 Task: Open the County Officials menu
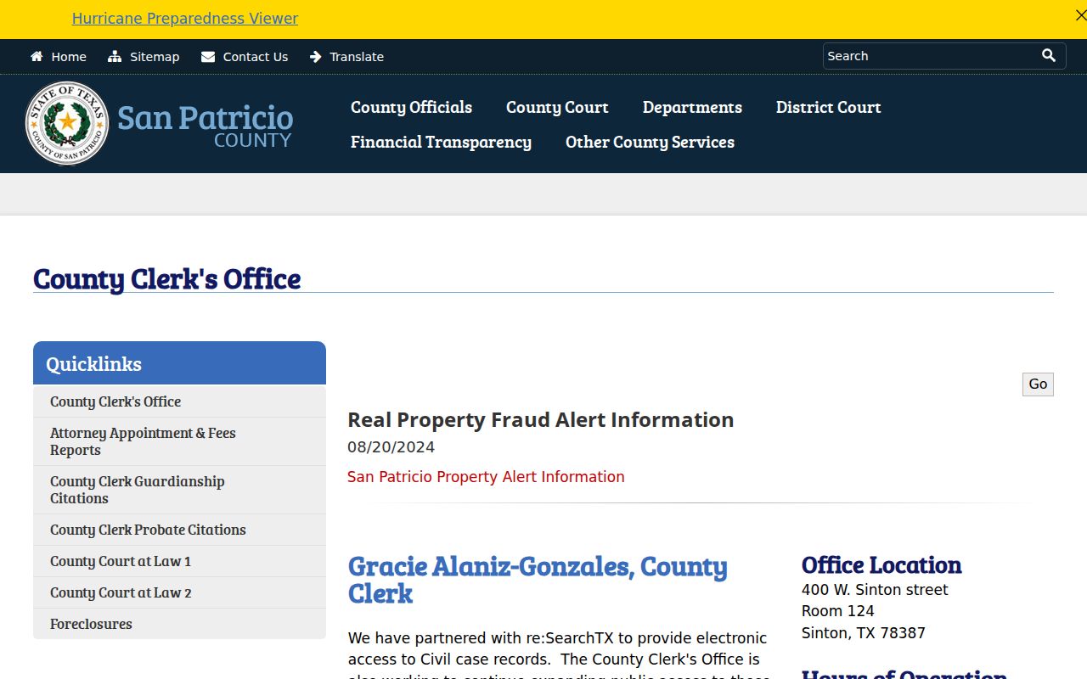coord(411,107)
